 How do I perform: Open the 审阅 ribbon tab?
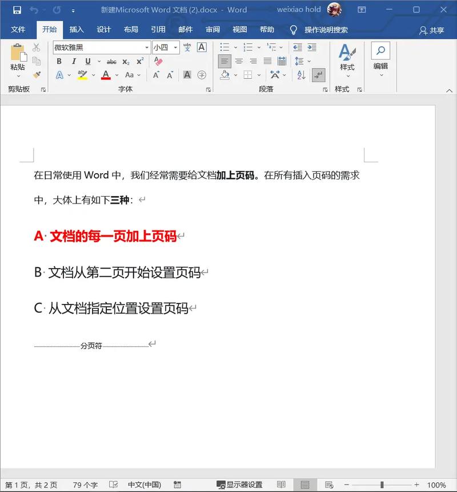pos(213,29)
